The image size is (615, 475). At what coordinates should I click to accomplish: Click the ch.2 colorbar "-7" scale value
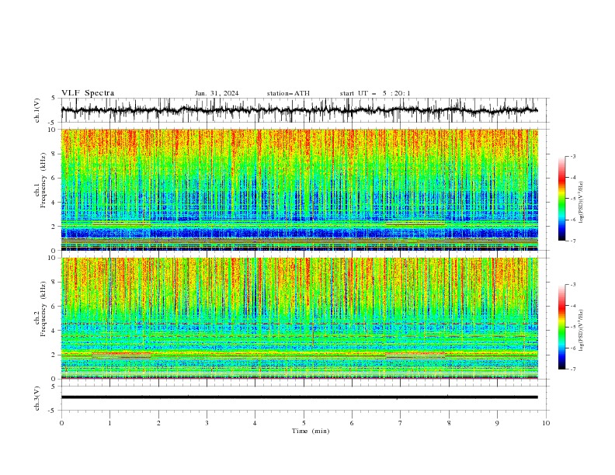[573, 369]
